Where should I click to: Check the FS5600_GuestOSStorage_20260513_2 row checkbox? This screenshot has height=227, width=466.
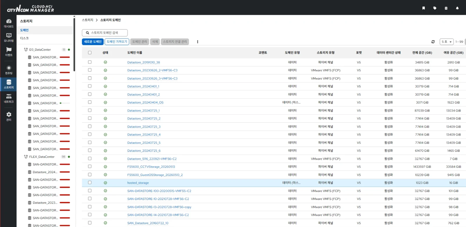point(90,175)
